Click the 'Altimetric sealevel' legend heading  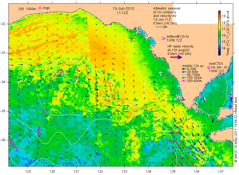167,8
